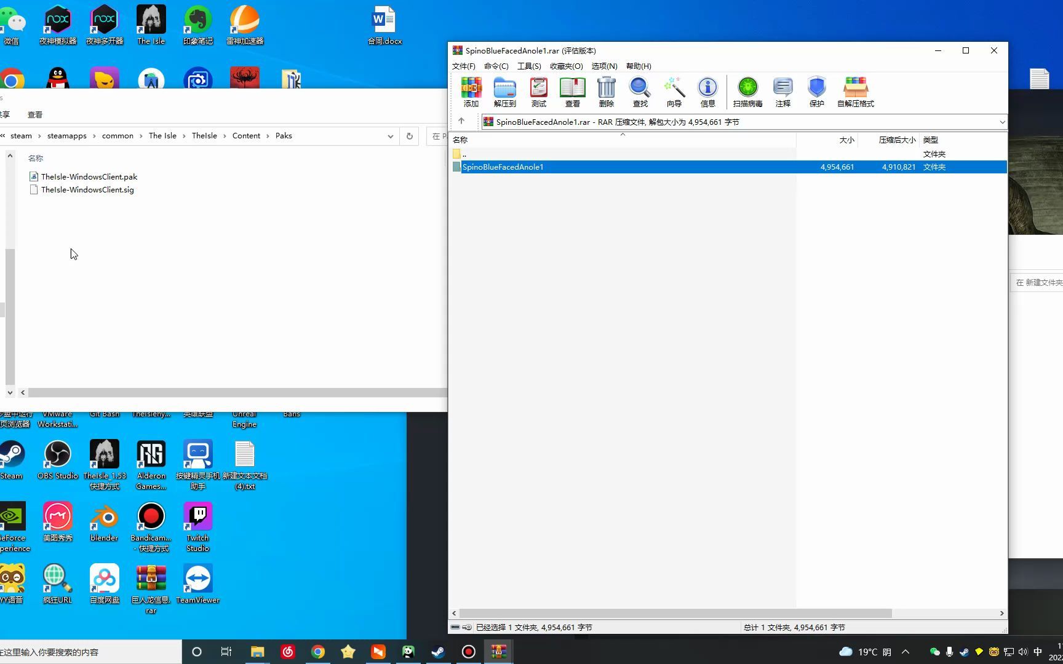Click WinRAR scrollbar right arrow

(x=1001, y=613)
